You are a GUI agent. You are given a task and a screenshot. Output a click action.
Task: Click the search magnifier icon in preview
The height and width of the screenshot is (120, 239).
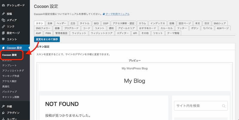tap(223, 106)
